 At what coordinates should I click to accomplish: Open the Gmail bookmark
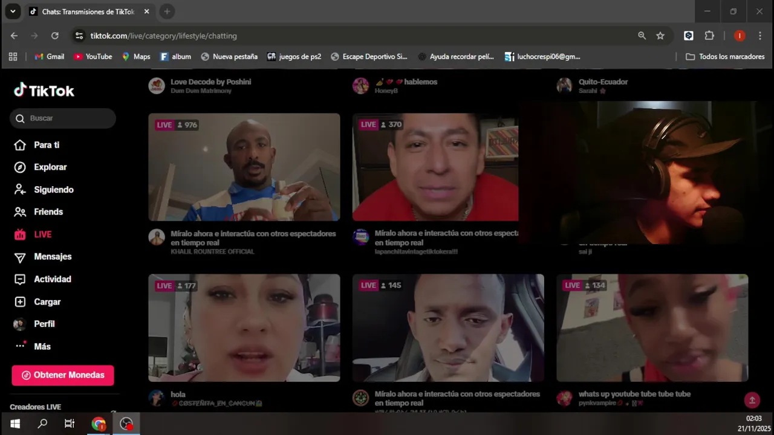49,57
